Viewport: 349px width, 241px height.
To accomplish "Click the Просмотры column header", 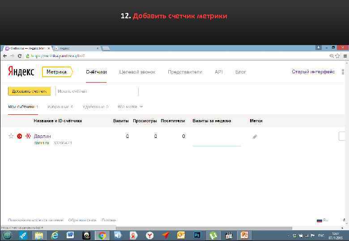I will click(x=145, y=121).
